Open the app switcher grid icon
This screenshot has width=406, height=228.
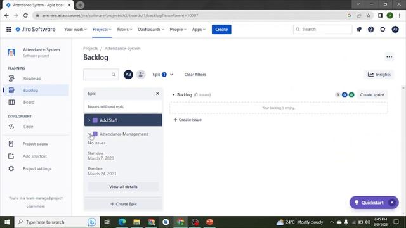click(9, 30)
